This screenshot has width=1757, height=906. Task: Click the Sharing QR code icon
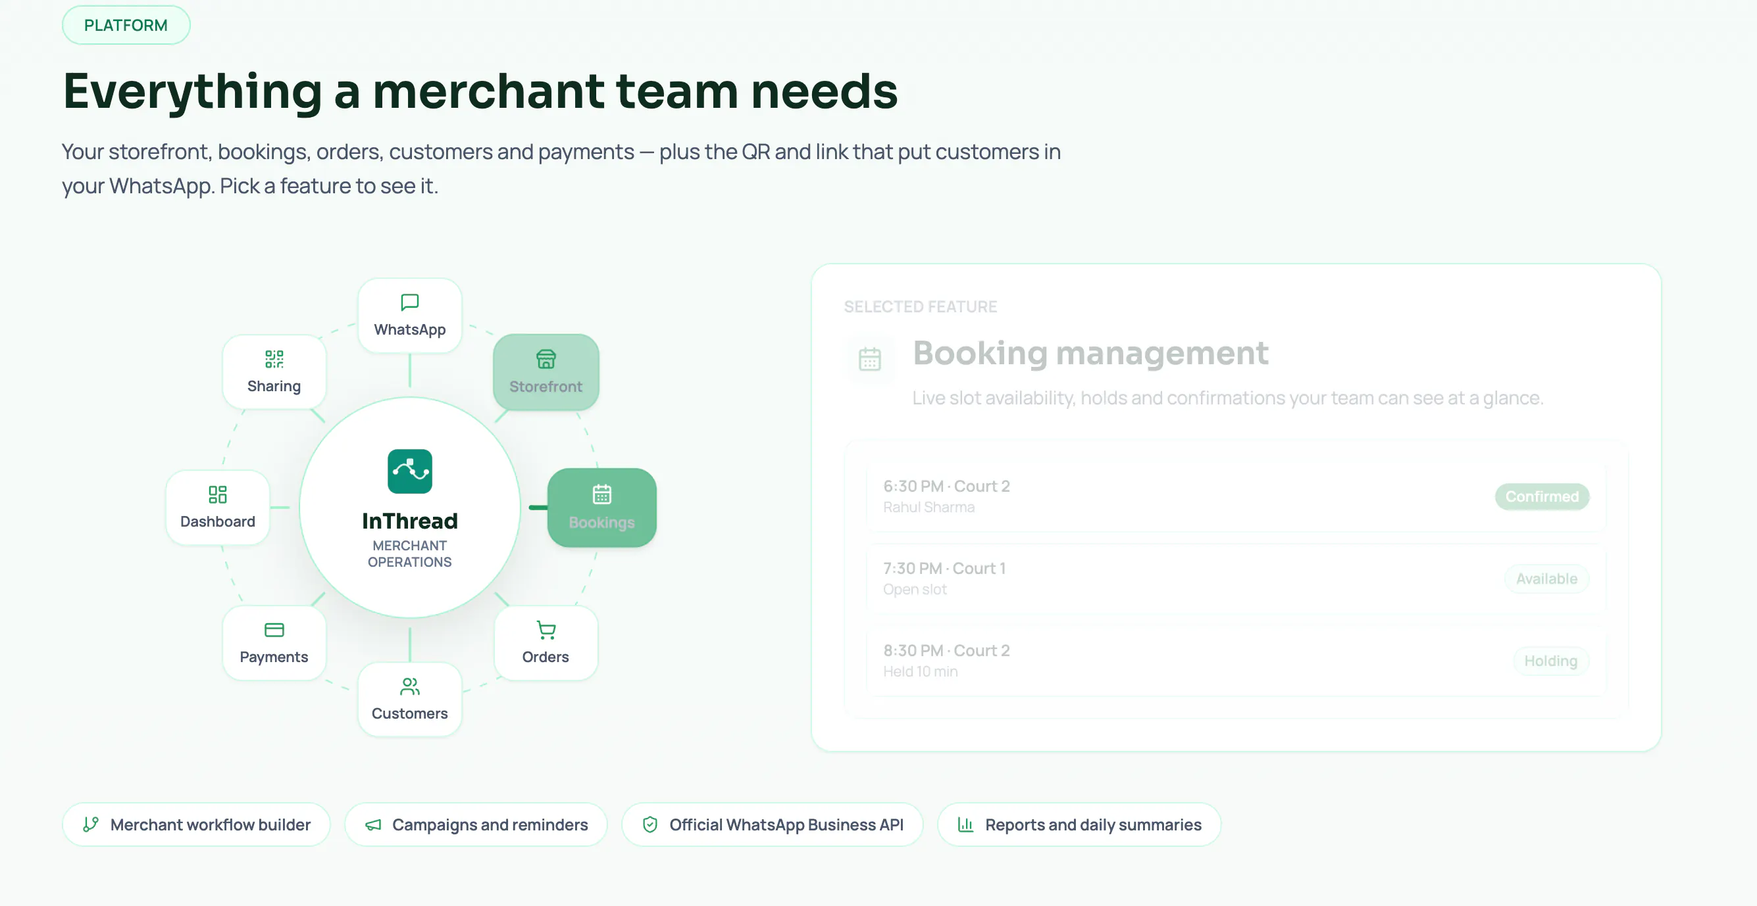coord(274,358)
